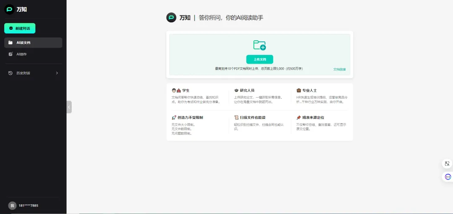Click the tagline 答你所问，你的AI阅读助手
453x214 pixels.
tap(231, 18)
